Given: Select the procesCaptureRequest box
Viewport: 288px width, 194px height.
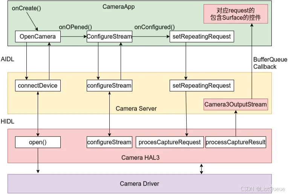Looking at the screenshot, I should 170,142.
